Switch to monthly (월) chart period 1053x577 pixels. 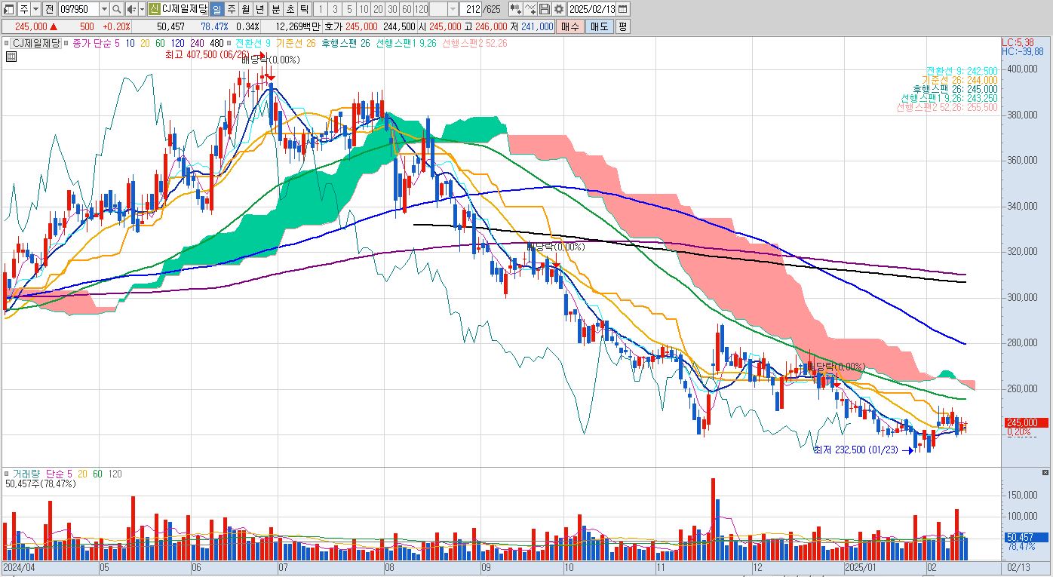coord(246,9)
